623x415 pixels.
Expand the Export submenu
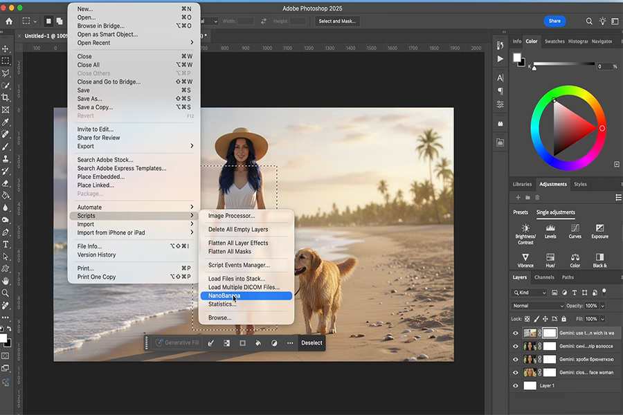pyautogui.click(x=134, y=146)
